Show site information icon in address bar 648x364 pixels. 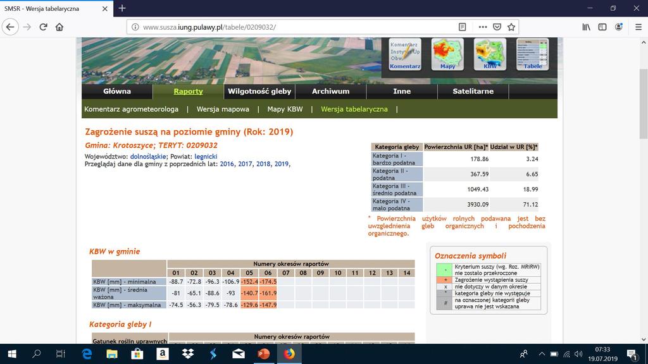click(135, 27)
